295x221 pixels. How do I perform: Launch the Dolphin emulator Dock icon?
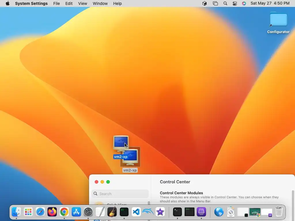point(148,212)
